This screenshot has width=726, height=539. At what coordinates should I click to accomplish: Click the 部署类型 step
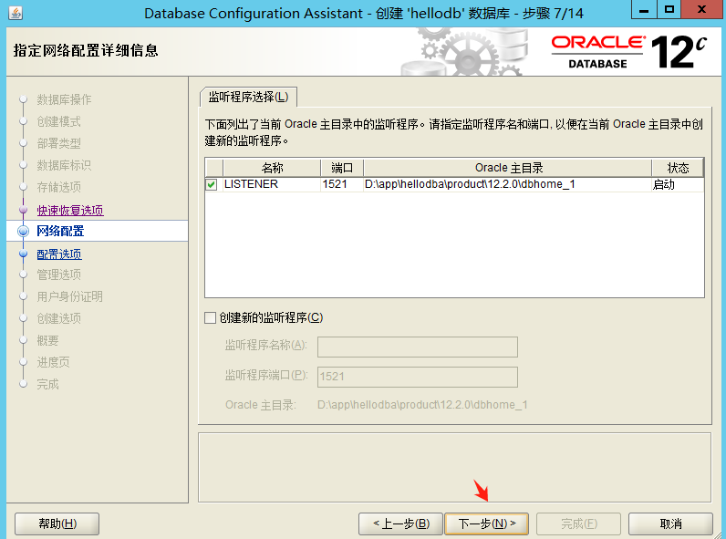click(58, 143)
